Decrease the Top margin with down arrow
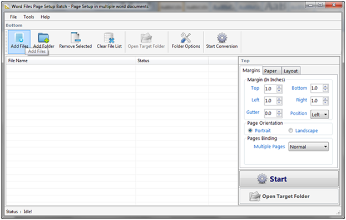The image size is (346, 220). tap(279, 90)
